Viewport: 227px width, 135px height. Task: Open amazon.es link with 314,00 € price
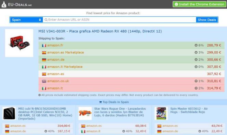(18, 126)
